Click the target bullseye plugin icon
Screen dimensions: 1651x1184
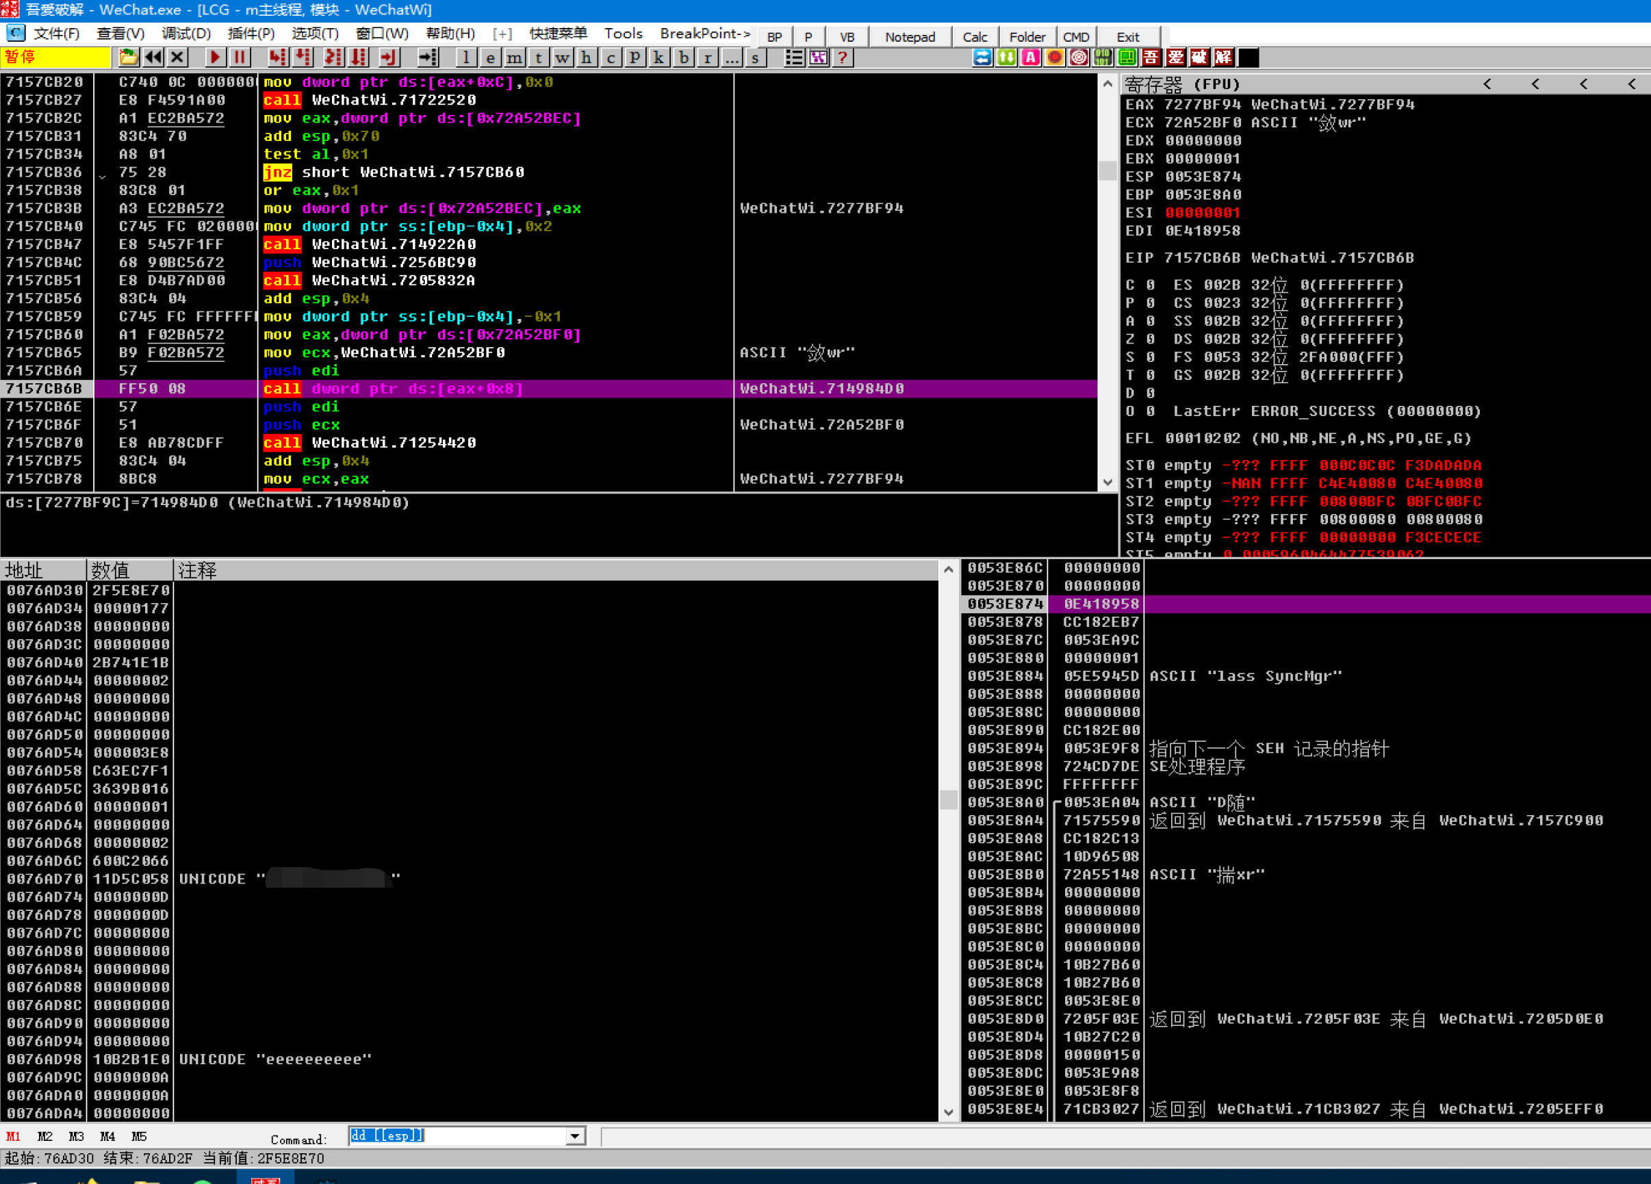(1079, 57)
